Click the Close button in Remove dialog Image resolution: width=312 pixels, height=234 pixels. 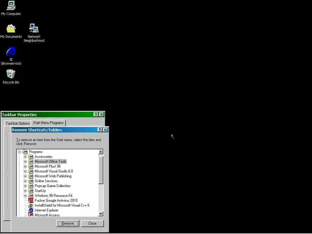pos(92,223)
